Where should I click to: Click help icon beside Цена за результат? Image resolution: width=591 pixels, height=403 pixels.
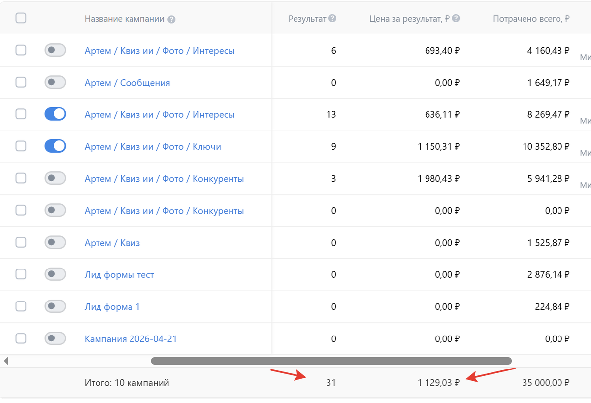pyautogui.click(x=456, y=19)
